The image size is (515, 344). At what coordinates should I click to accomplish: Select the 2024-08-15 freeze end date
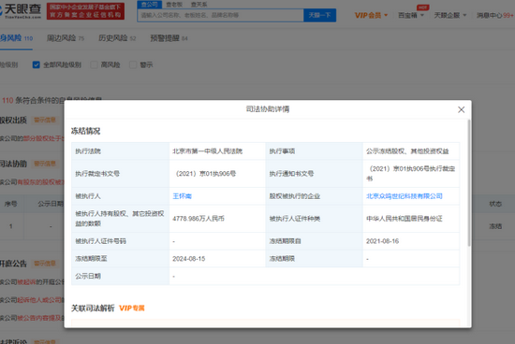[189, 259]
